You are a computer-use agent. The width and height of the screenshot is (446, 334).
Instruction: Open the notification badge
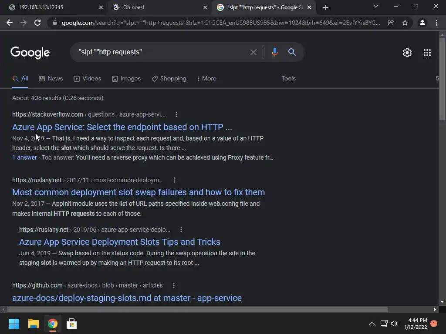[434, 324]
